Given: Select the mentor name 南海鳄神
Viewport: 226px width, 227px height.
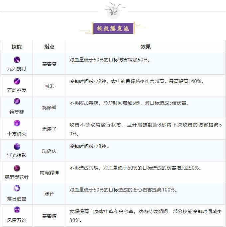Looking at the screenshot, I should tap(49, 173).
